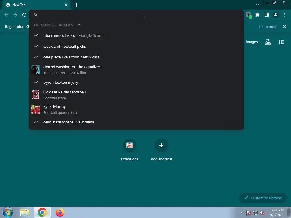Viewport: 291px width, 218px height.
Task: Show hidden system tray icons
Action: [x=242, y=213]
